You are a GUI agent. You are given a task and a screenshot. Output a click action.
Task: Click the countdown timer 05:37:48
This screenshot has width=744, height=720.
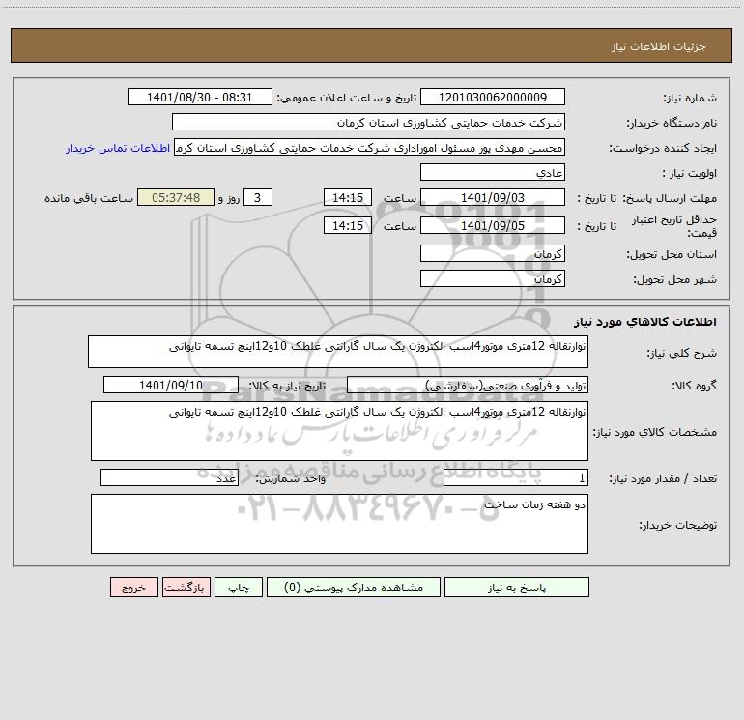[176, 197]
